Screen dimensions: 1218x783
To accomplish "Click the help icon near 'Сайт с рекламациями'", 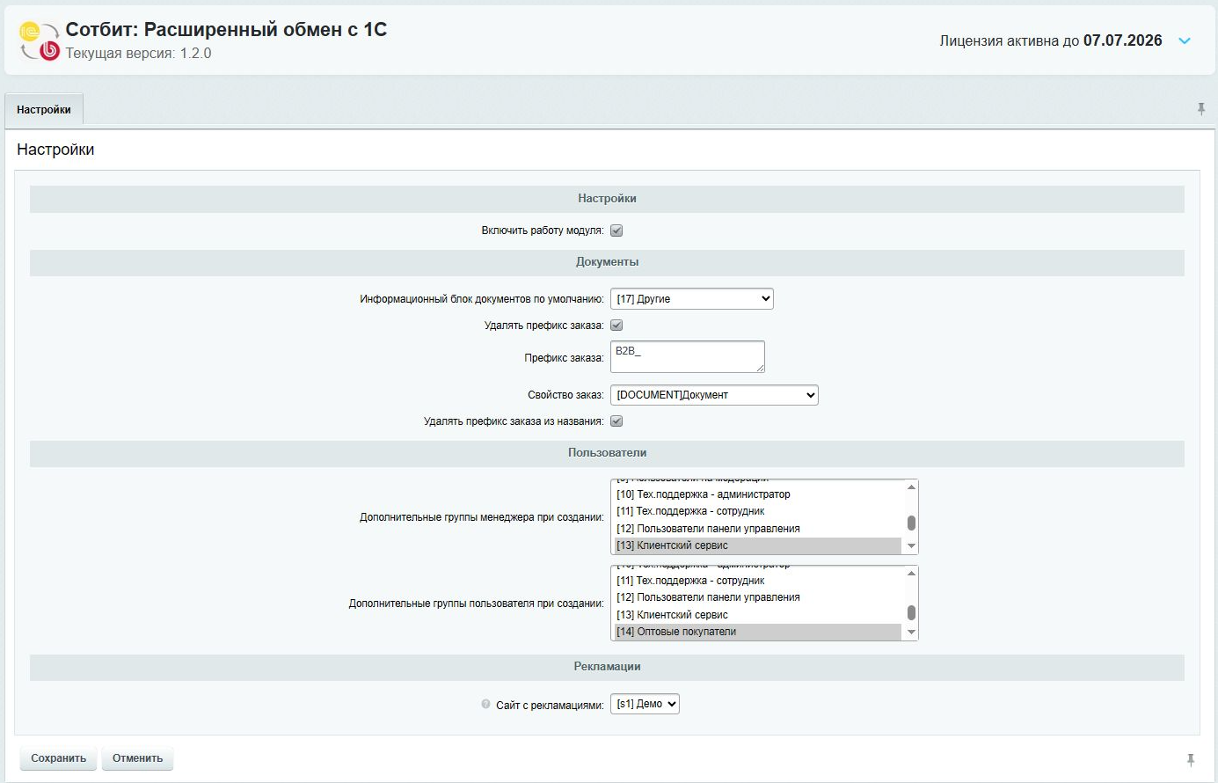I will coord(485,704).
